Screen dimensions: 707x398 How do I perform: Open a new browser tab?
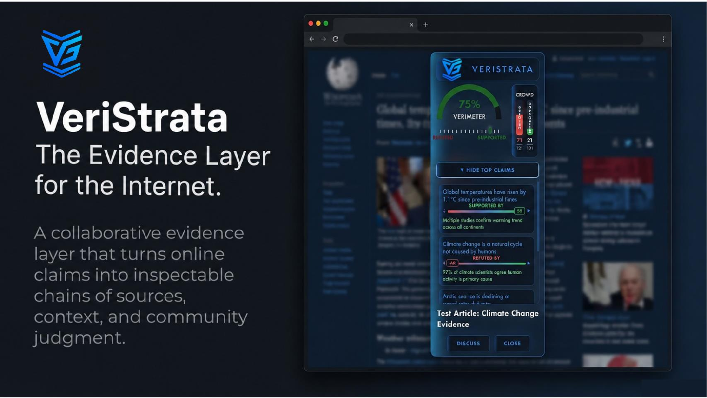pos(426,25)
